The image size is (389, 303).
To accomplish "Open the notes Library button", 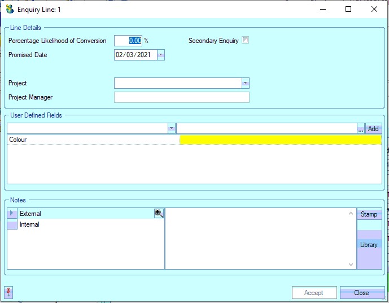I will [x=369, y=245].
